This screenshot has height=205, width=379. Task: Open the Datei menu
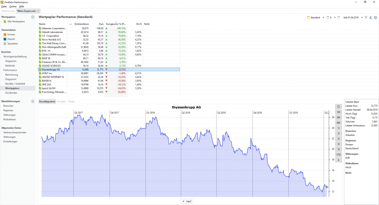4,6
